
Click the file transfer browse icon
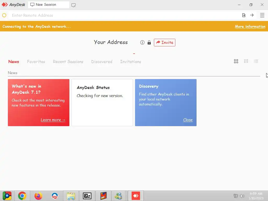tap(244, 15)
